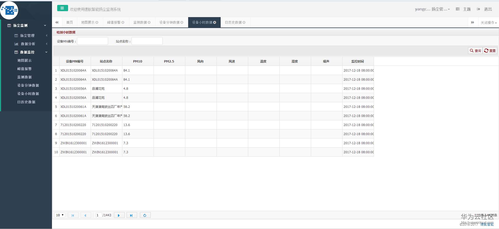Go to the previous page of results

coord(86,215)
